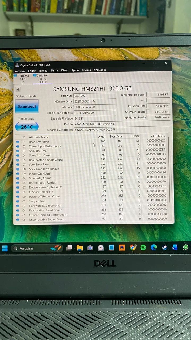Open the Idioma (Language) menu
This screenshot has height=340, width=191.
coord(94,70)
